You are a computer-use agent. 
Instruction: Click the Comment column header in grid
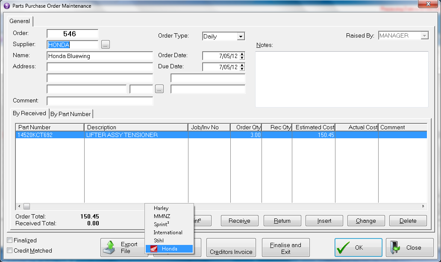(x=403, y=127)
